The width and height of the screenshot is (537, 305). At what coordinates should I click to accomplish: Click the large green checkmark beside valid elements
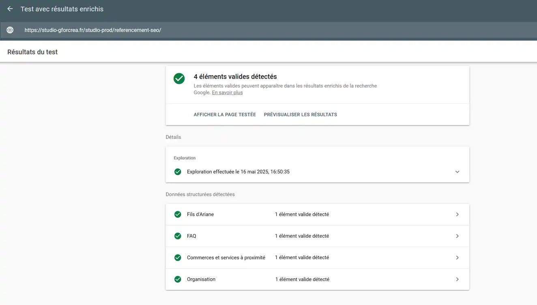coord(179,79)
